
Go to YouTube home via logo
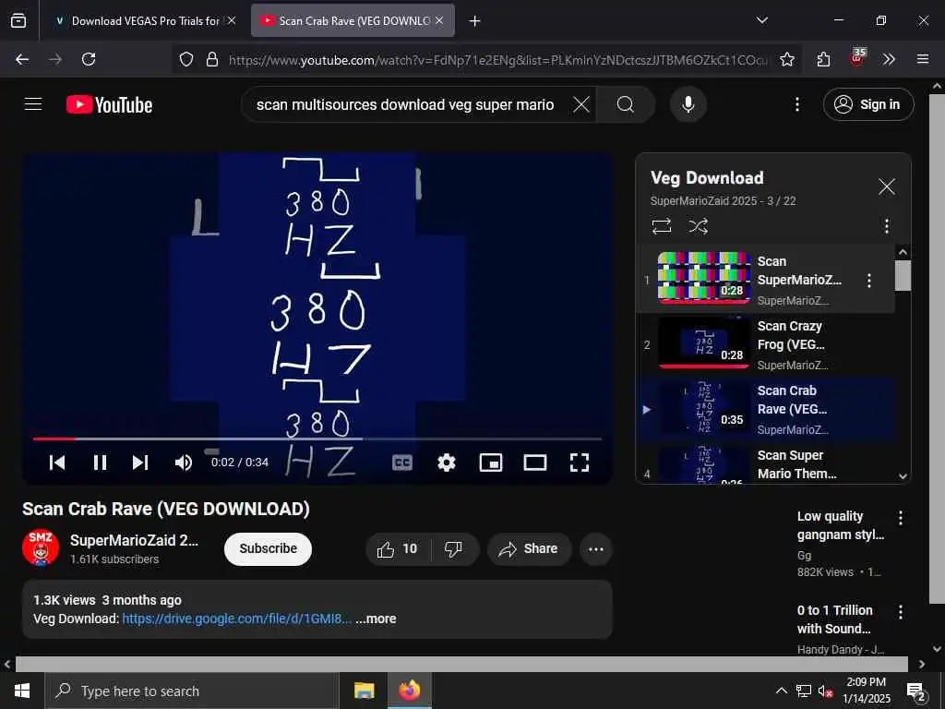click(109, 105)
